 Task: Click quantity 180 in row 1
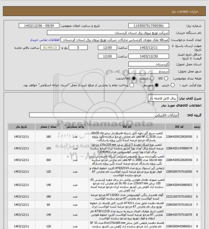(x=49, y=137)
